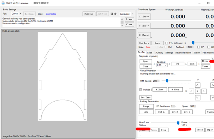The image size is (214, 139).
Task: Click the Impor button
Action: coord(210,130)
